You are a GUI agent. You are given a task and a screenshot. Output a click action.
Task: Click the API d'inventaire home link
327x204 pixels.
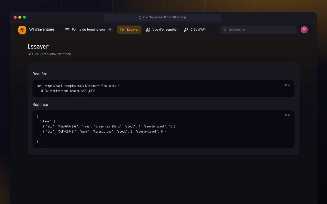coord(36,30)
